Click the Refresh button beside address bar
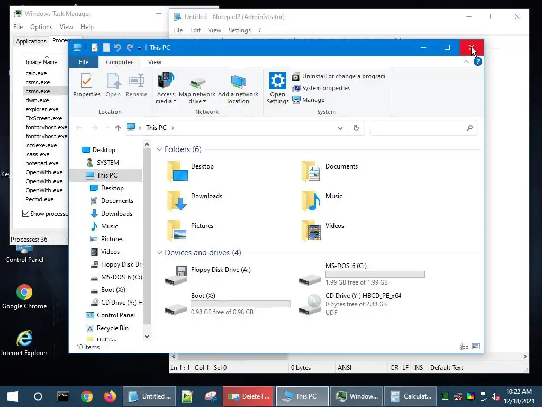542x407 pixels. pyautogui.click(x=356, y=128)
